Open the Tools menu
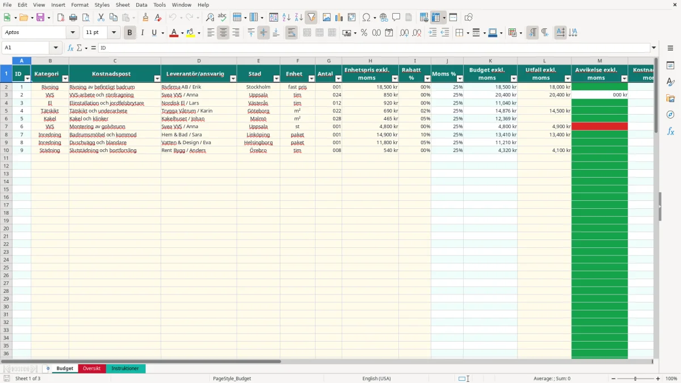Image resolution: width=681 pixels, height=383 pixels. (x=159, y=5)
